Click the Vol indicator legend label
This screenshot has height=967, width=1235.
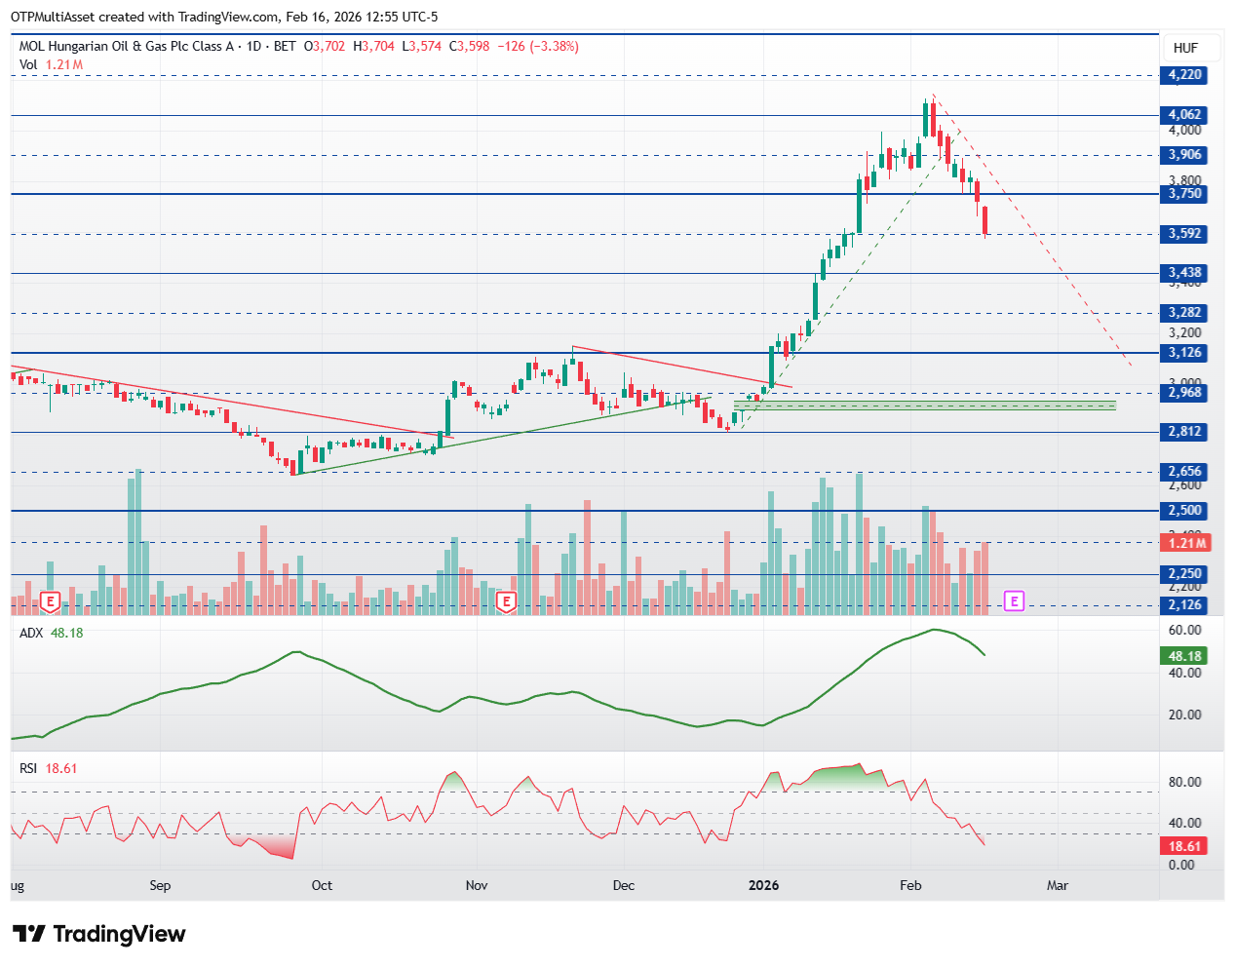[x=28, y=64]
